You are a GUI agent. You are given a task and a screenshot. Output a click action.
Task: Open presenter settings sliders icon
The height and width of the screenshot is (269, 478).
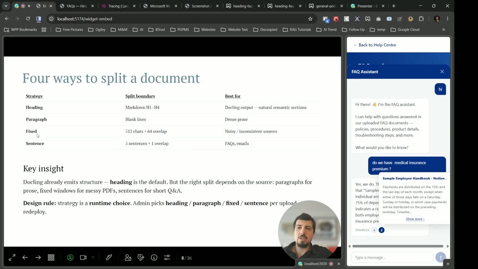(167, 258)
